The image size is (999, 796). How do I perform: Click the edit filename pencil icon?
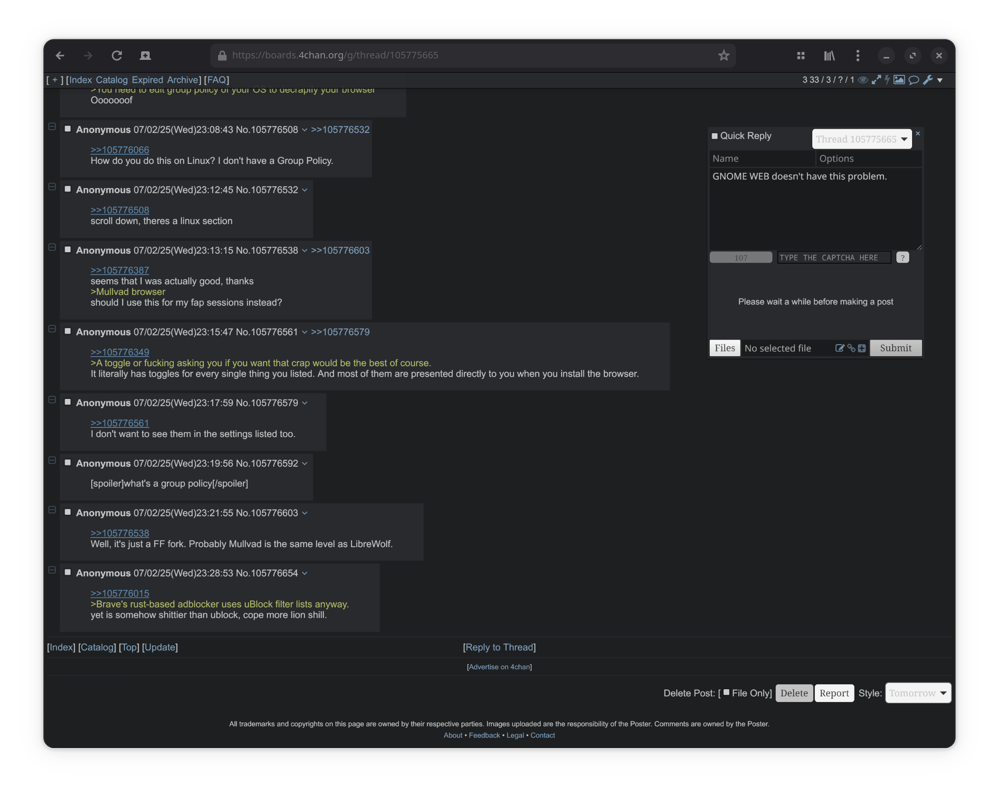839,348
